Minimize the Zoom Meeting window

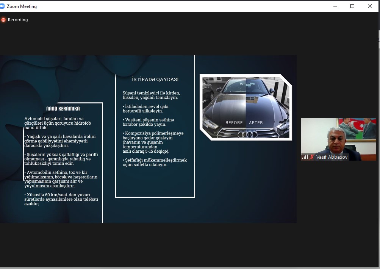(335, 6)
